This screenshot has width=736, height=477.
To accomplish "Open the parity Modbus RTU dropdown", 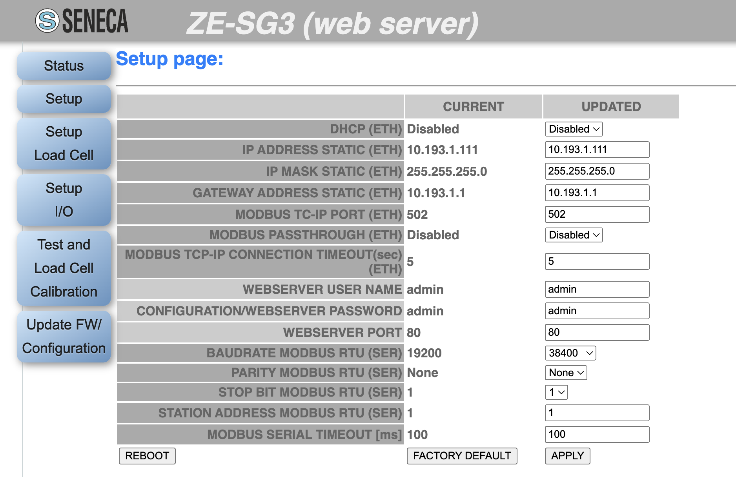I will tap(566, 373).
